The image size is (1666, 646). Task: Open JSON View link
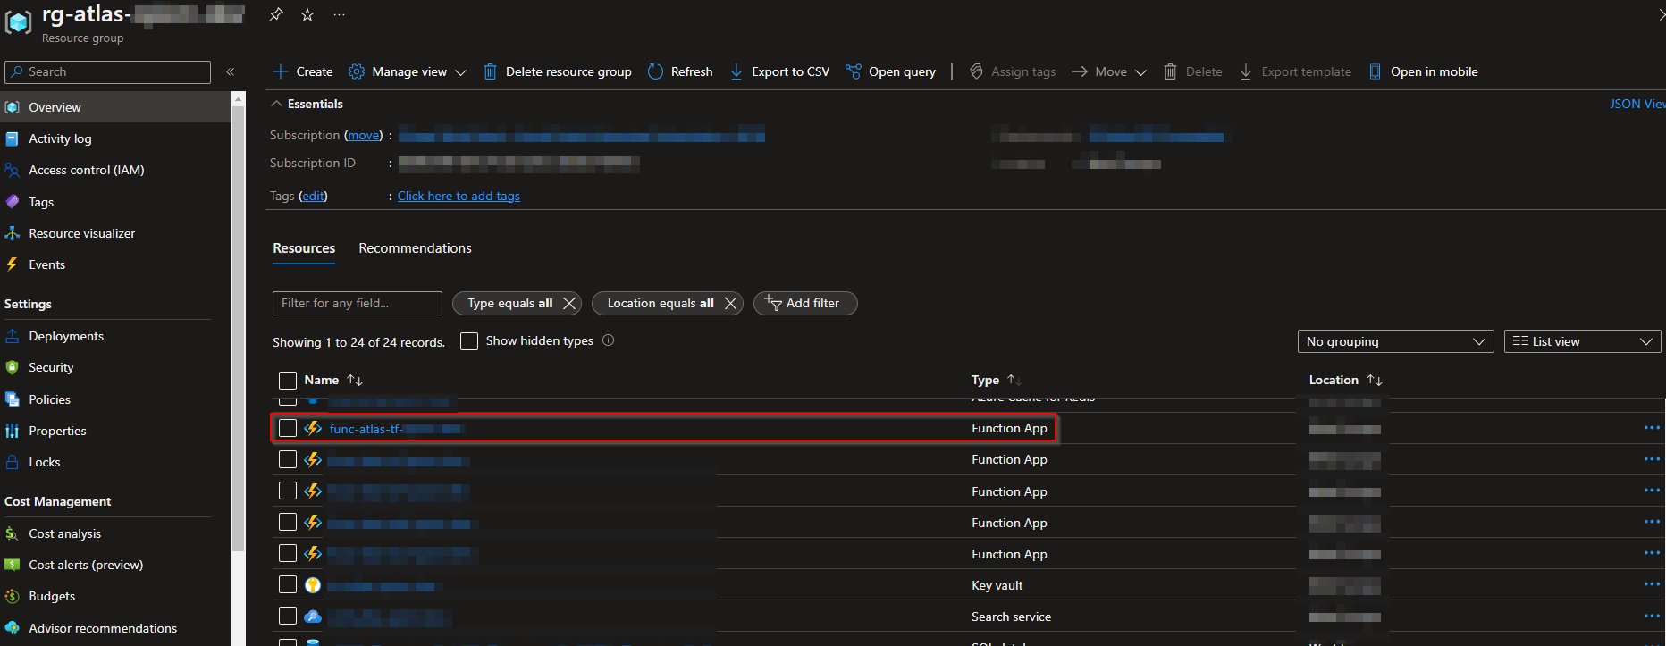coord(1637,104)
